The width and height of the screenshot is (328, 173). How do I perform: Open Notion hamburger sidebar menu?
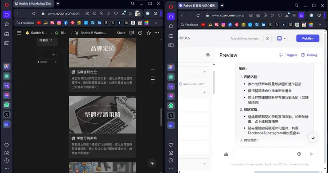(x=19, y=33)
